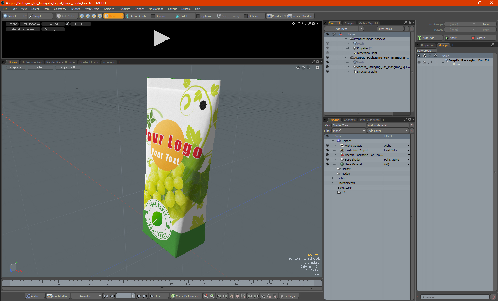
Task: Toggle Ray GL: Off button
Action: (x=68, y=67)
